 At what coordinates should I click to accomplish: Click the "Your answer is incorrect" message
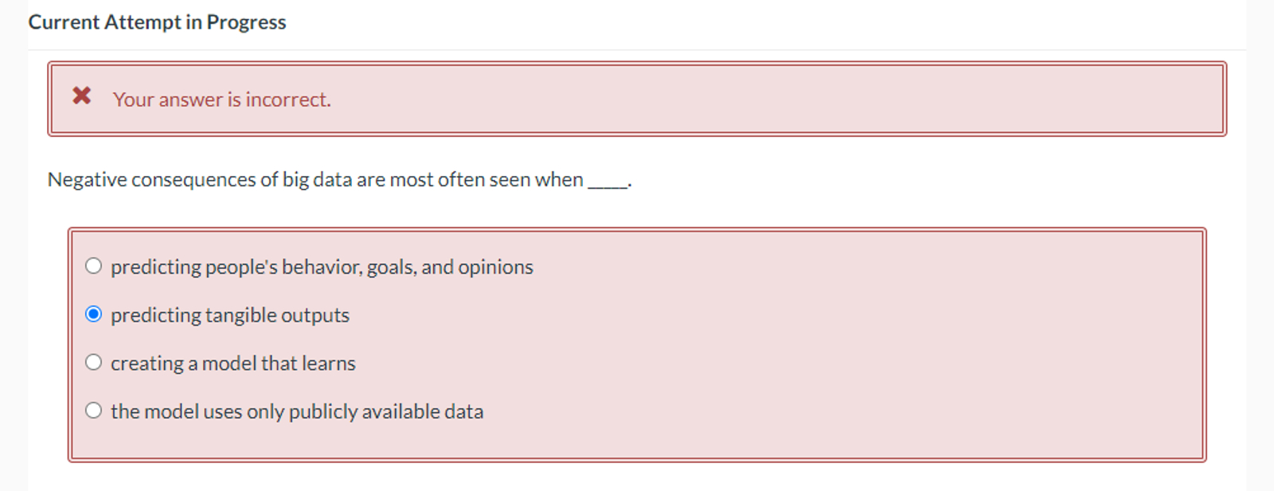pyautogui.click(x=221, y=99)
